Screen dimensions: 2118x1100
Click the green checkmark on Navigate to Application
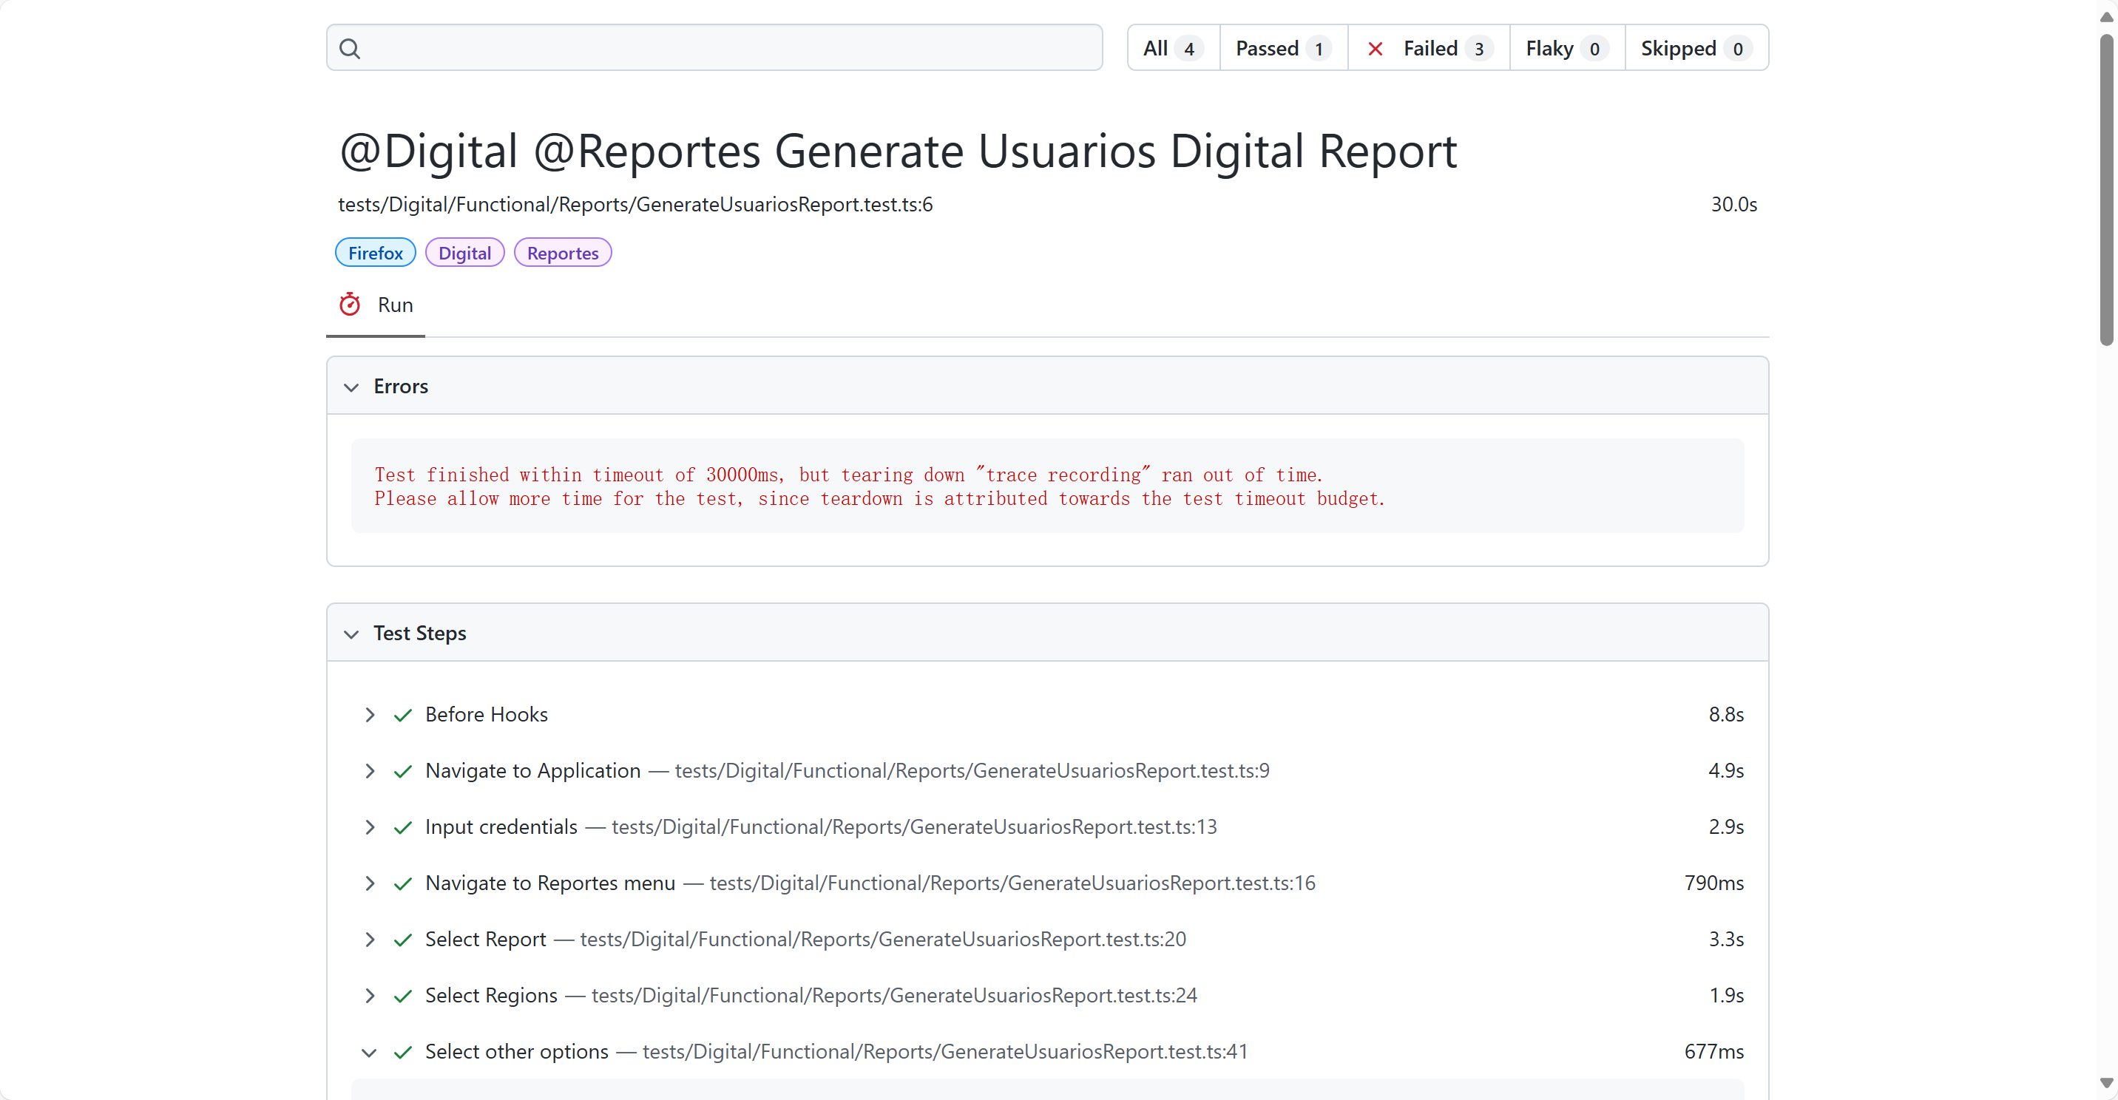(x=402, y=771)
